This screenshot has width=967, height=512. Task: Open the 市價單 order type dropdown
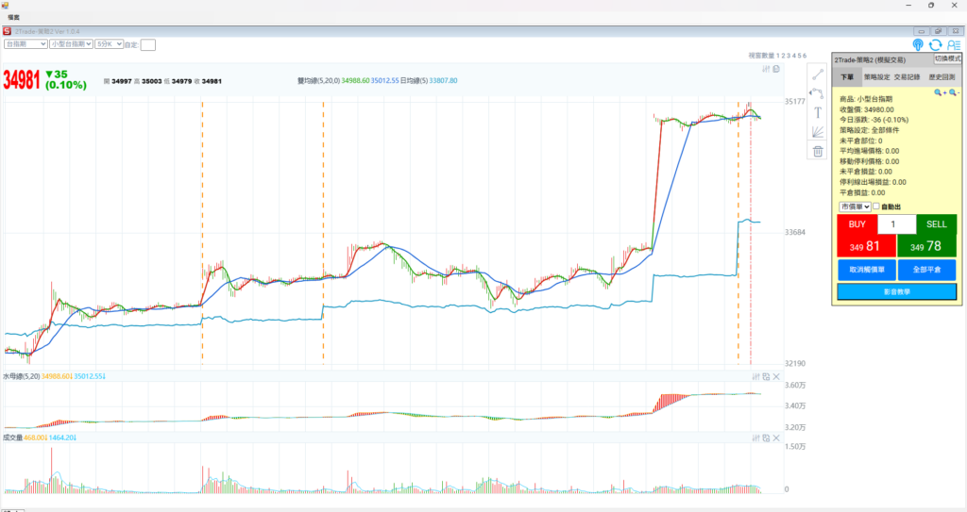[855, 206]
